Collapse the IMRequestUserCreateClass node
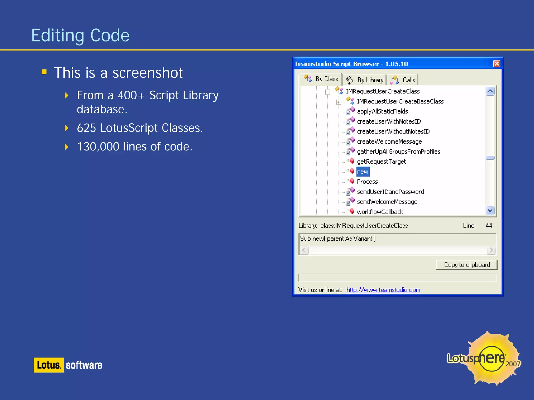This screenshot has height=400, width=534. coord(327,92)
